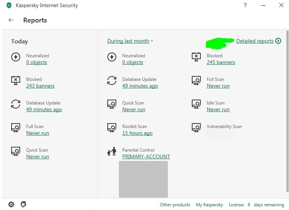Click the support agent icon in footer

click(x=24, y=204)
